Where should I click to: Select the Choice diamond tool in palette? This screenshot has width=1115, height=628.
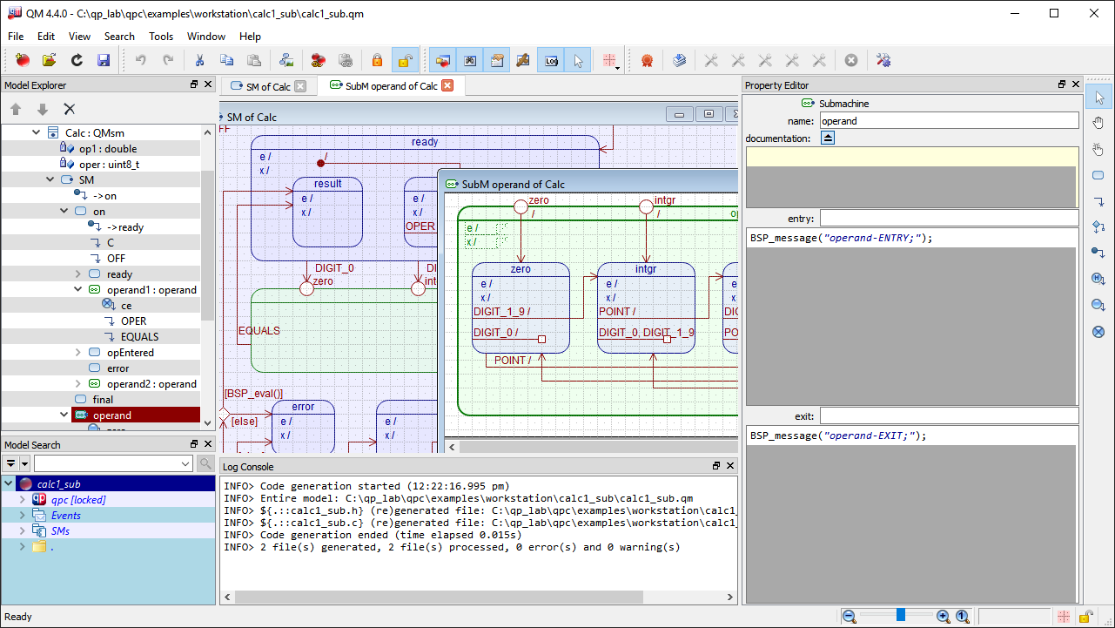(1098, 227)
